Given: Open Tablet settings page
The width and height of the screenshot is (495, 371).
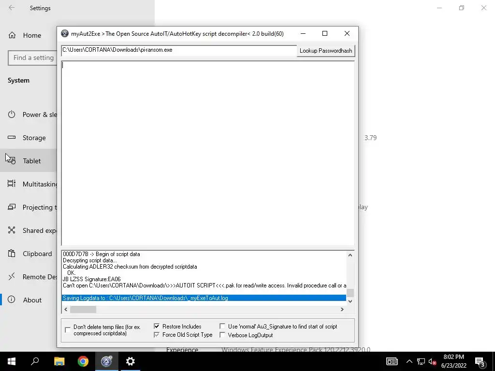Looking at the screenshot, I should [x=29, y=161].
